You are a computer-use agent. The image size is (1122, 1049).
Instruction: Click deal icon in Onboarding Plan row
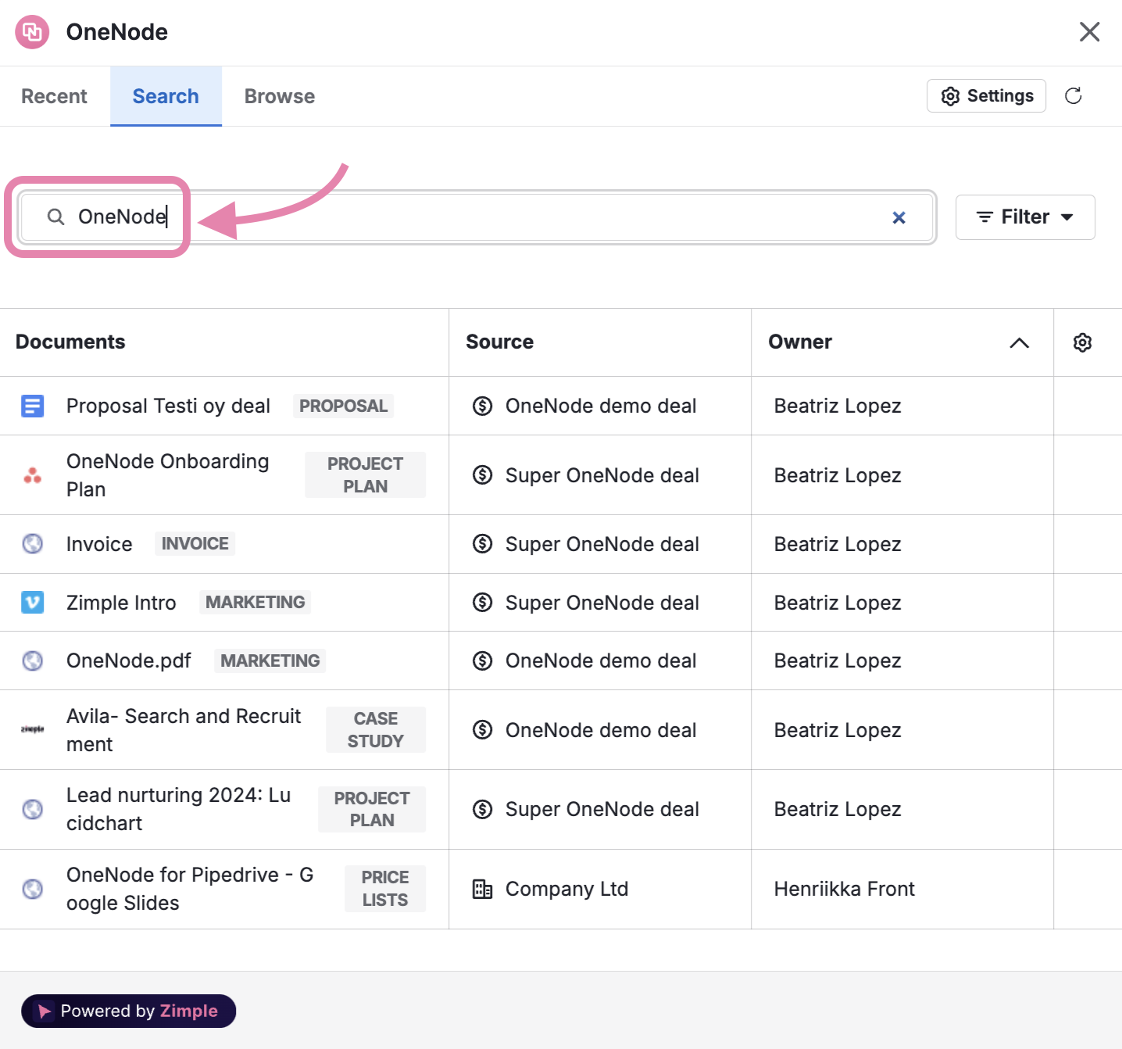click(483, 475)
